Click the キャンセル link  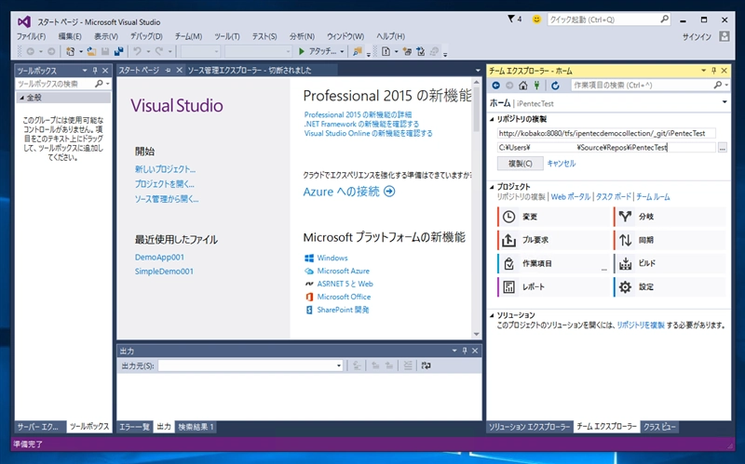(x=562, y=164)
